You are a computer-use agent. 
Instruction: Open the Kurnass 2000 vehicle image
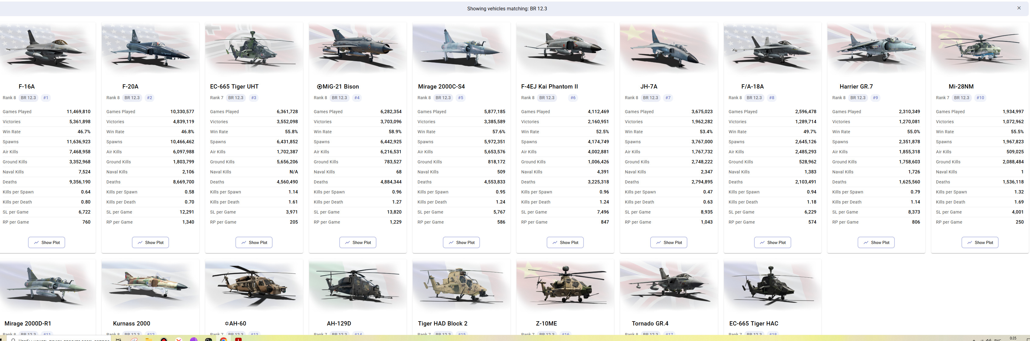150,286
